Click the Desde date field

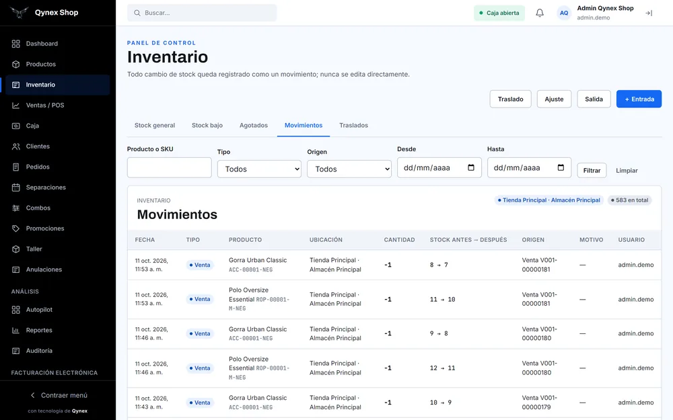(x=439, y=167)
